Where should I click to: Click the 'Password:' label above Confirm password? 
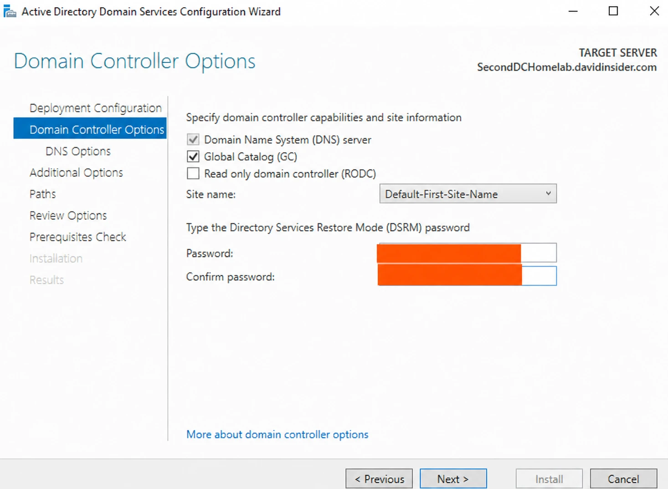pyautogui.click(x=210, y=253)
